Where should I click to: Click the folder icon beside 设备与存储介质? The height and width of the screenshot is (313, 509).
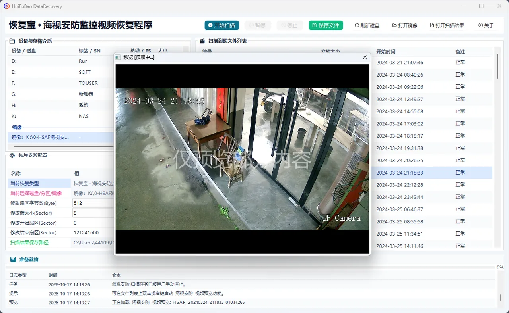click(x=12, y=41)
